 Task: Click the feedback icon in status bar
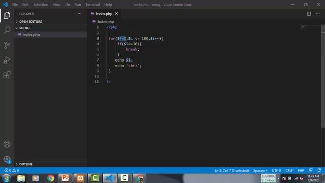310,170
